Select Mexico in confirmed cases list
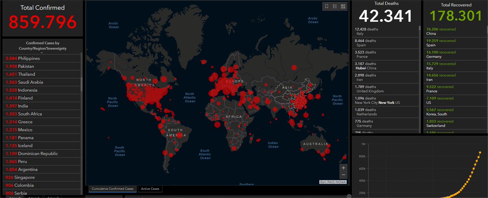Viewport: 488px width, 198px height. coord(42,130)
